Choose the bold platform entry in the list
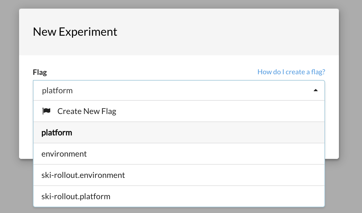This screenshot has height=213, width=362. pyautogui.click(x=57, y=133)
